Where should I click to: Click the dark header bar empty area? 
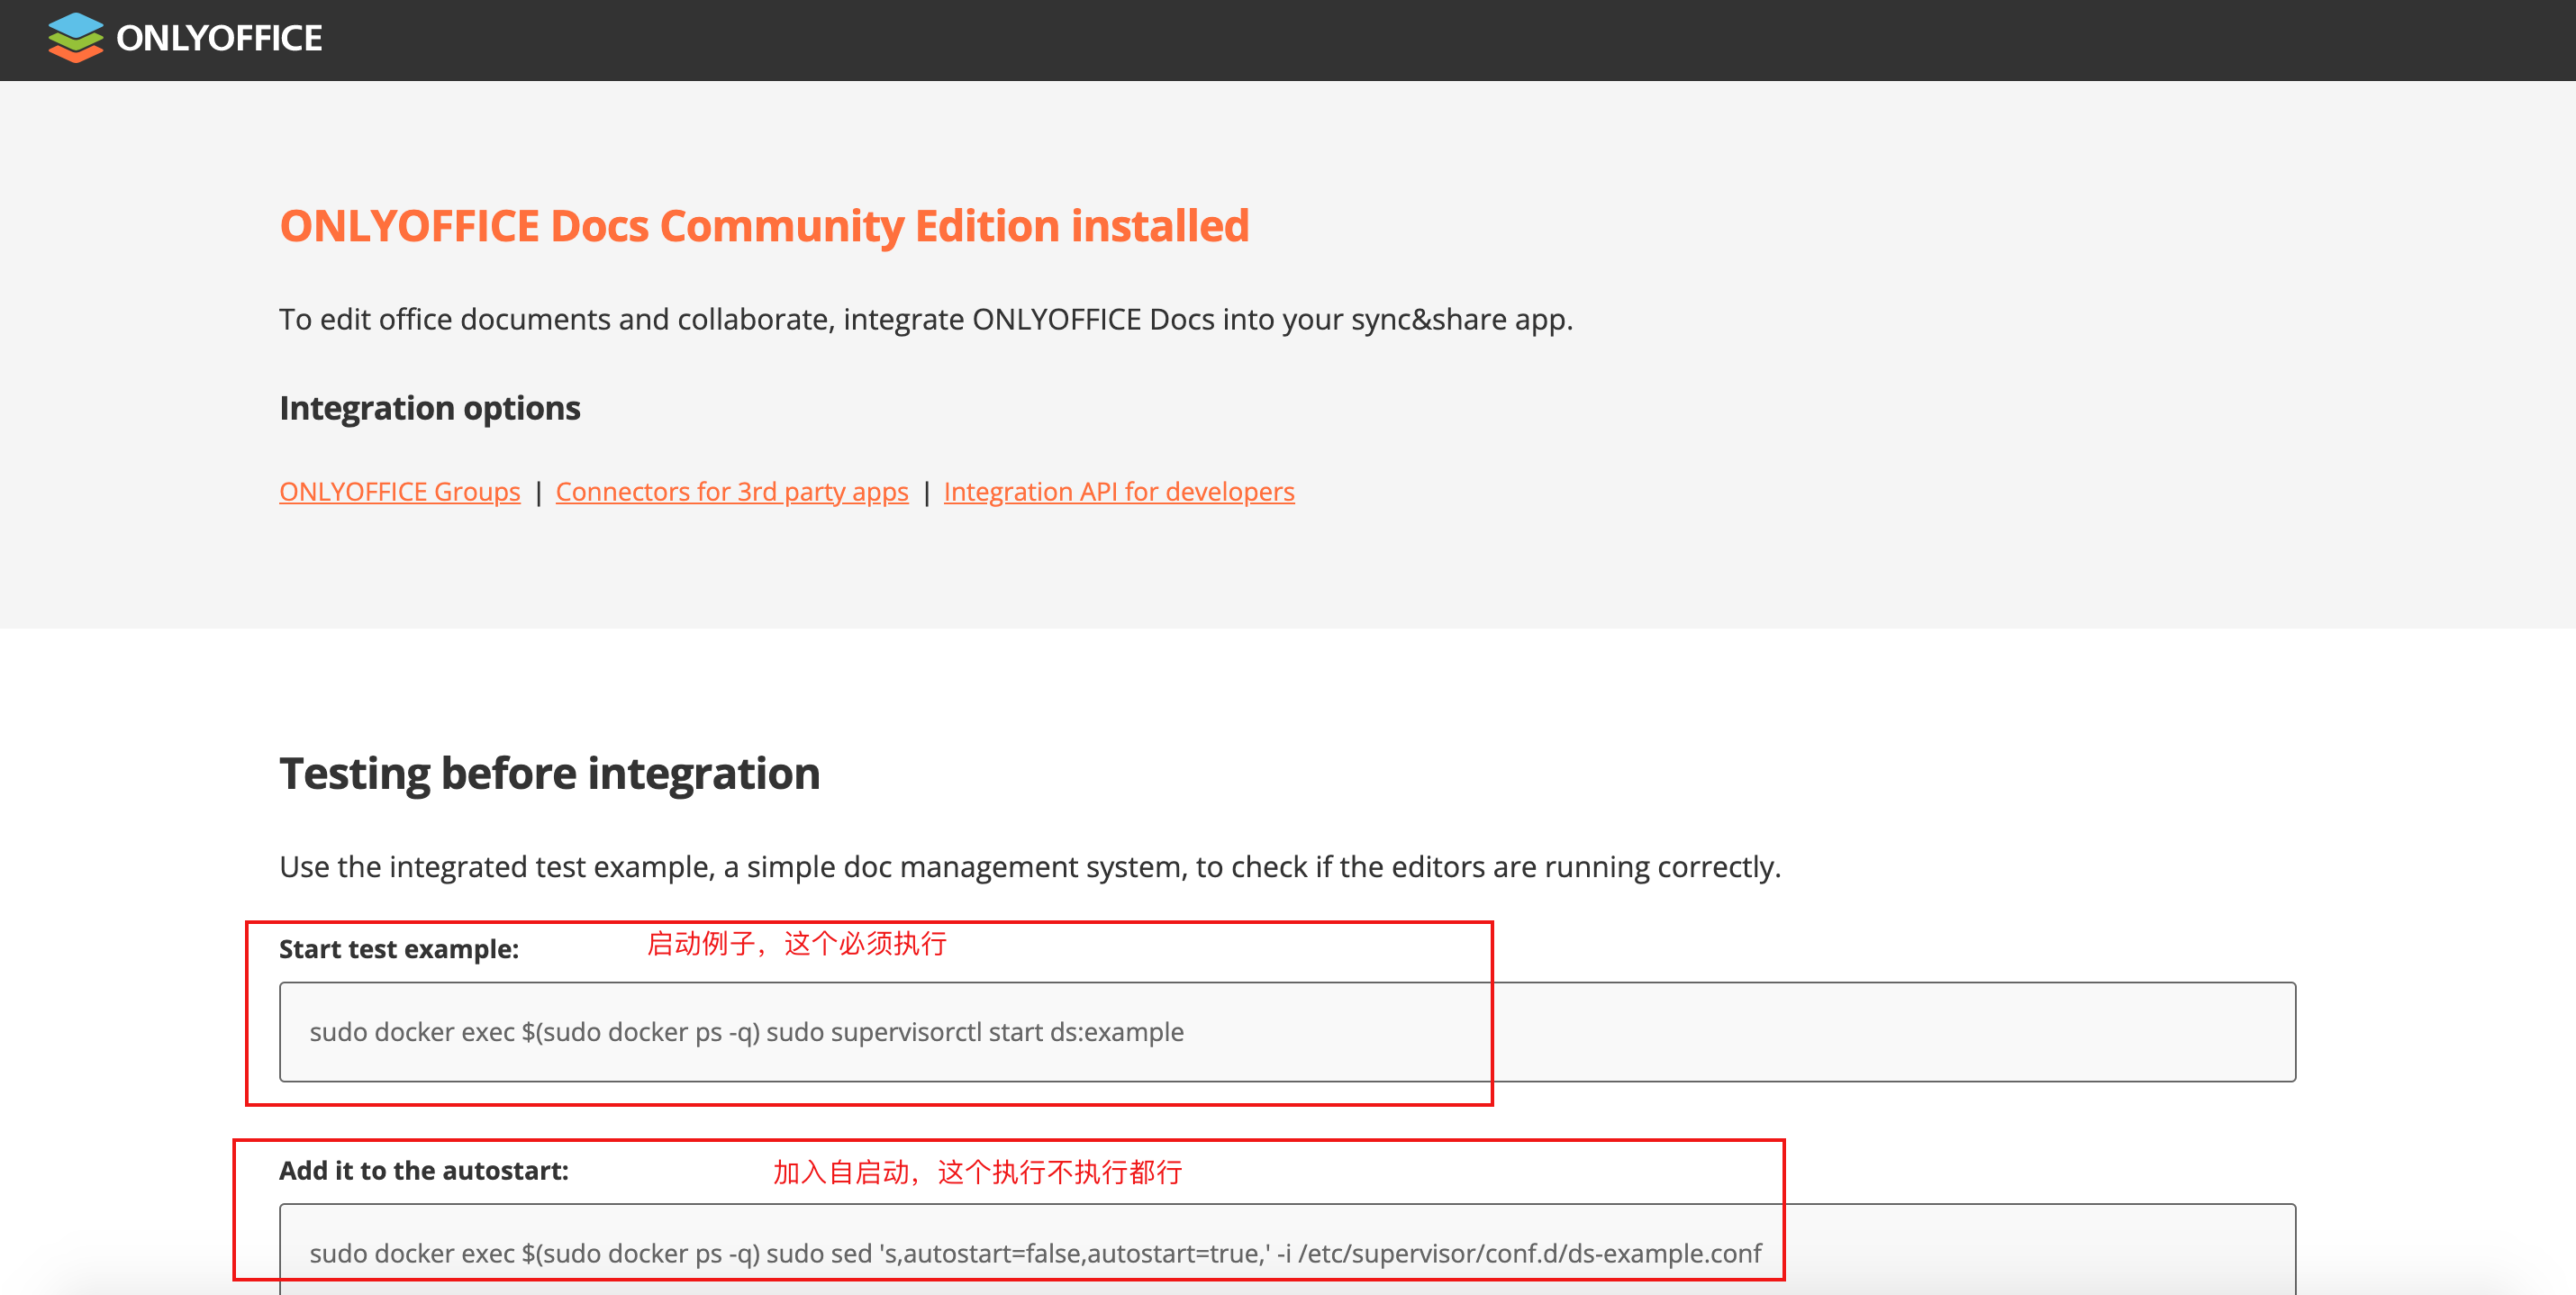(x=1400, y=40)
